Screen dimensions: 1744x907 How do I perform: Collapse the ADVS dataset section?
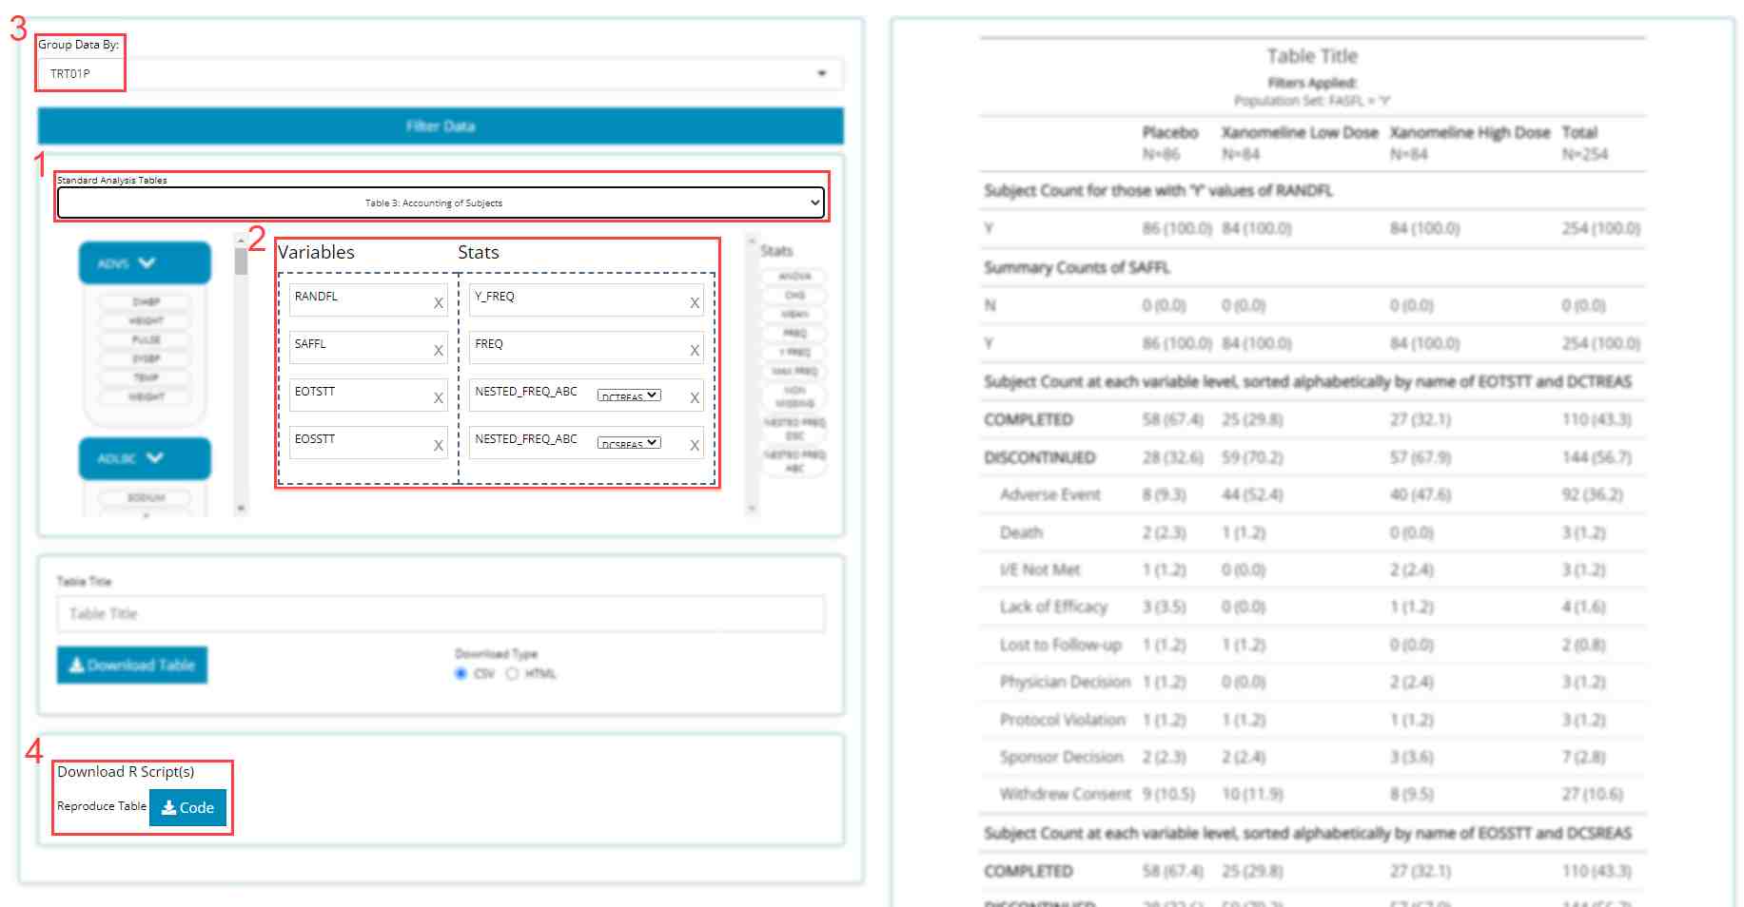click(x=145, y=263)
